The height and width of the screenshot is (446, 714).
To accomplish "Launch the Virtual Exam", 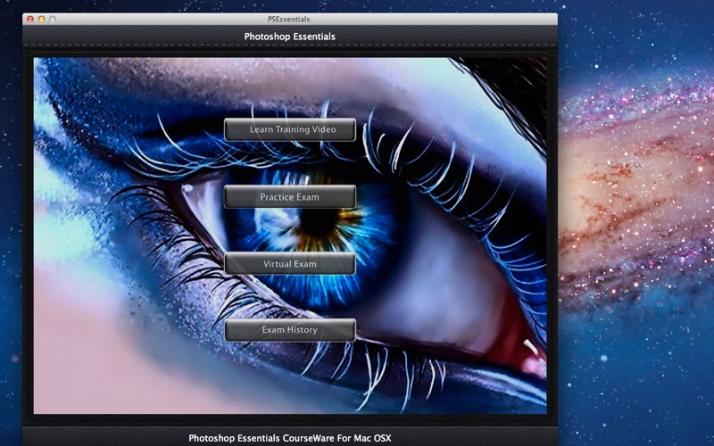I will coord(289,263).
